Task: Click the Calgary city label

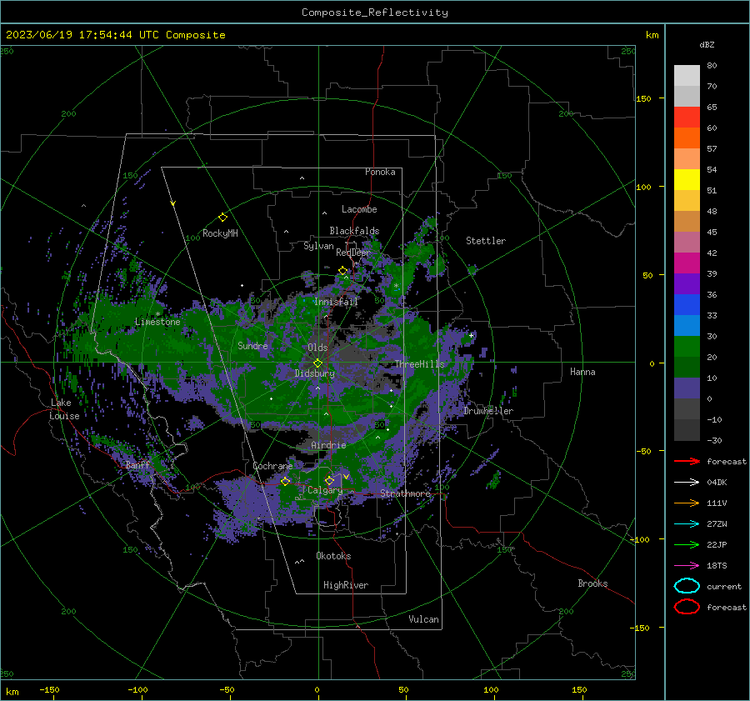Action: (325, 490)
